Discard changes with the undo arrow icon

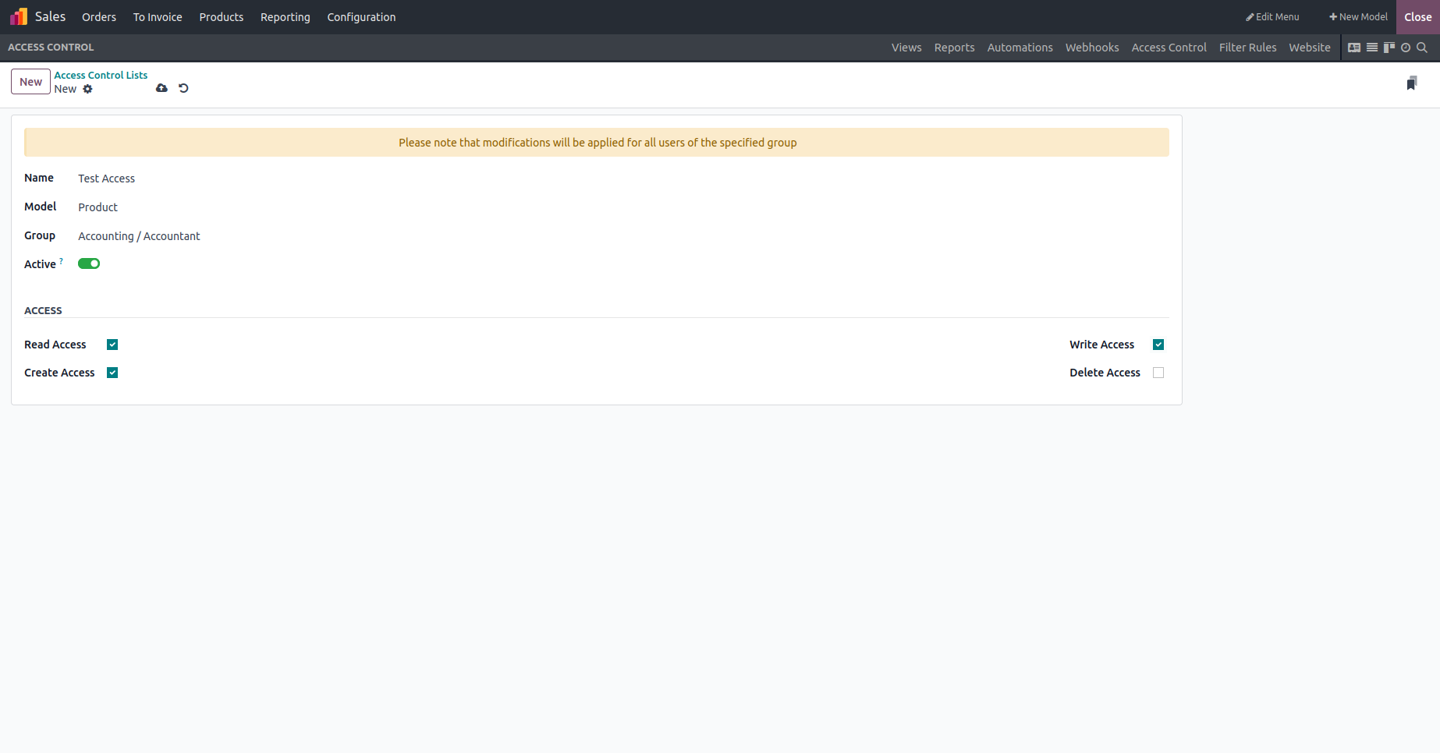[183, 88]
